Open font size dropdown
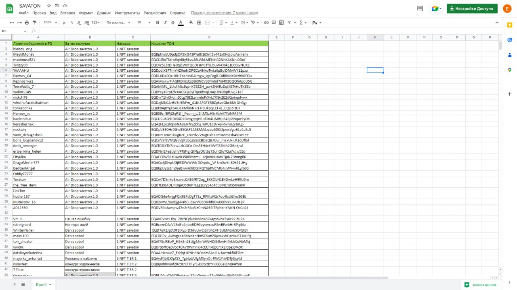517x290 pixels. point(143,23)
